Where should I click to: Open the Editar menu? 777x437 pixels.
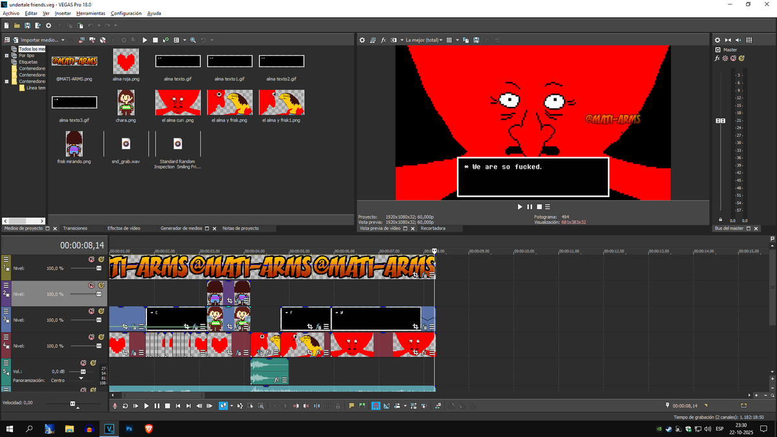(x=31, y=13)
